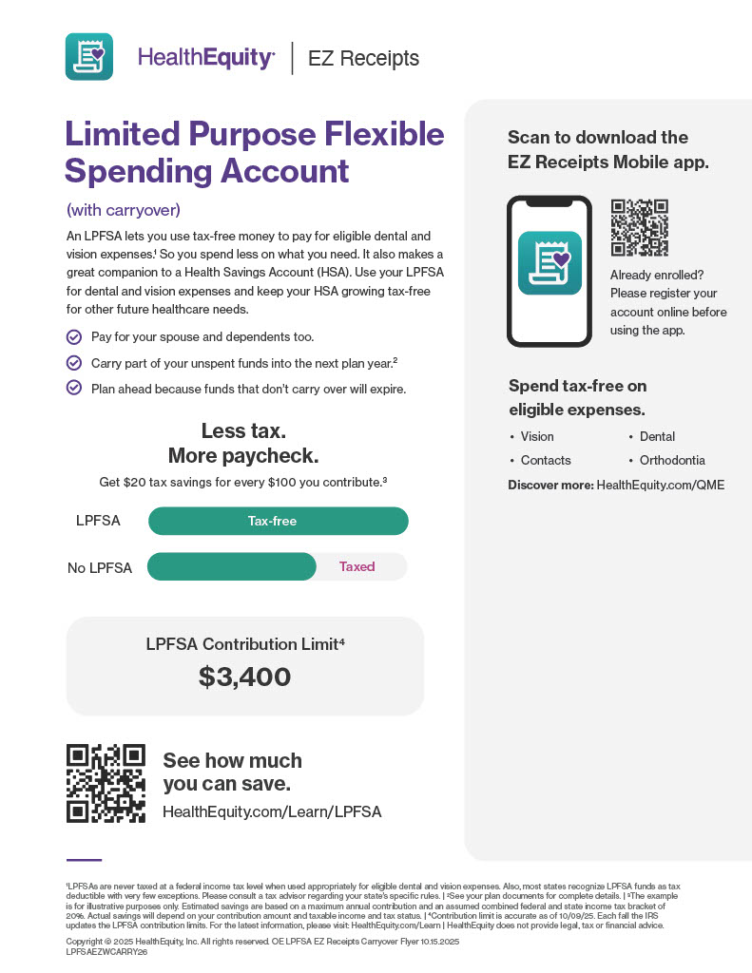Image resolution: width=752 pixels, height=973 pixels.
Task: Click the EZ Receipts app logo in the header
Action: [88, 57]
